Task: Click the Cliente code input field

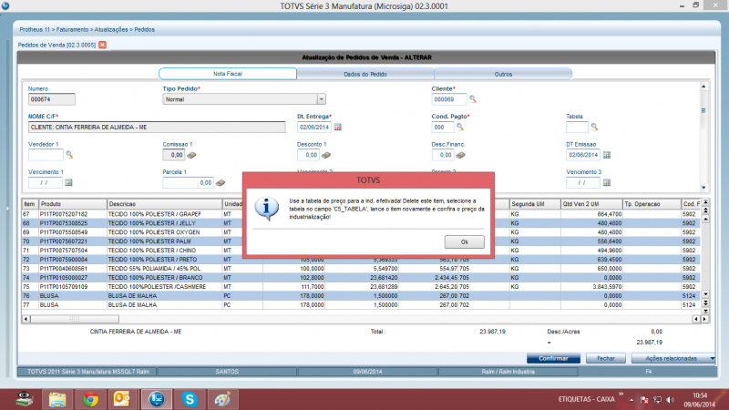Action: click(448, 99)
